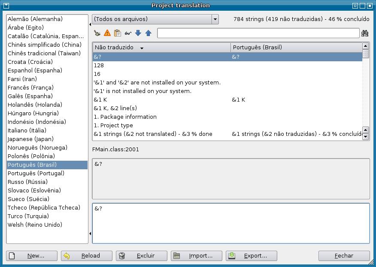Image resolution: width=376 pixels, height=267 pixels.
Task: Select Croata (Croácia) language
Action: click(x=47, y=62)
